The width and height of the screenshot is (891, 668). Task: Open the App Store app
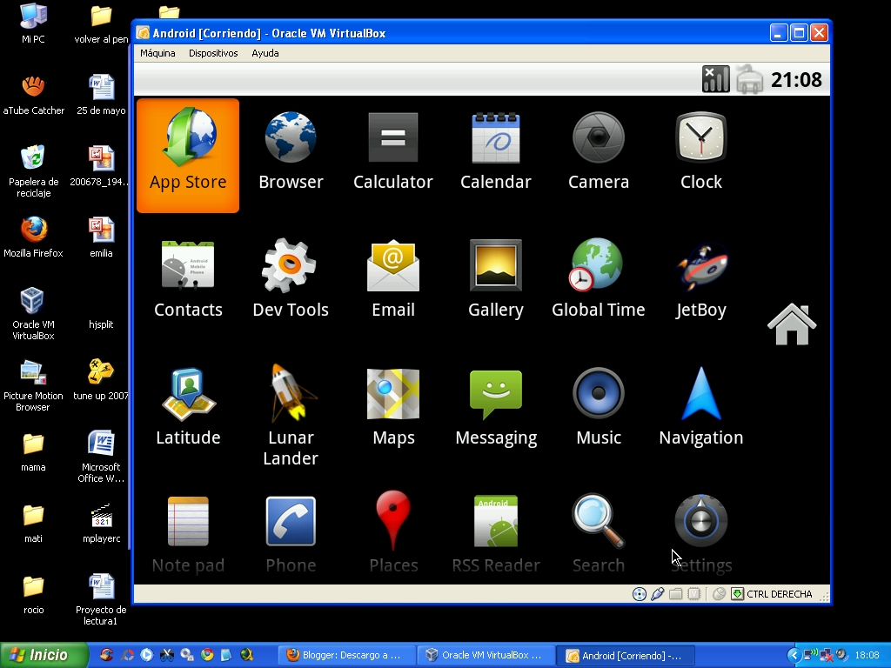click(188, 155)
